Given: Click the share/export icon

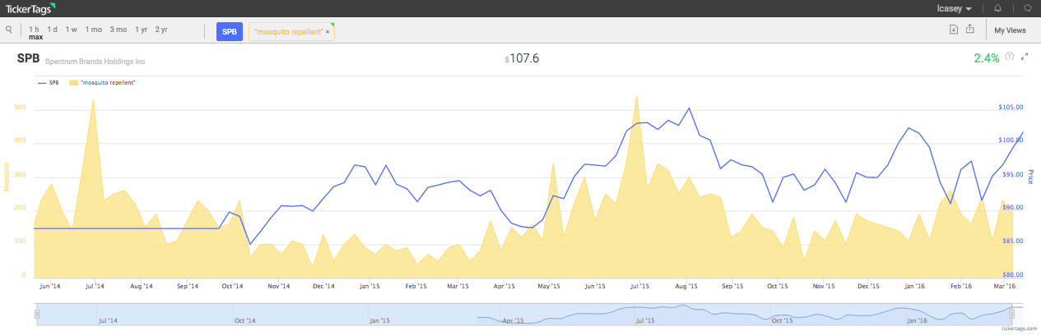Looking at the screenshot, I should pos(970,30).
